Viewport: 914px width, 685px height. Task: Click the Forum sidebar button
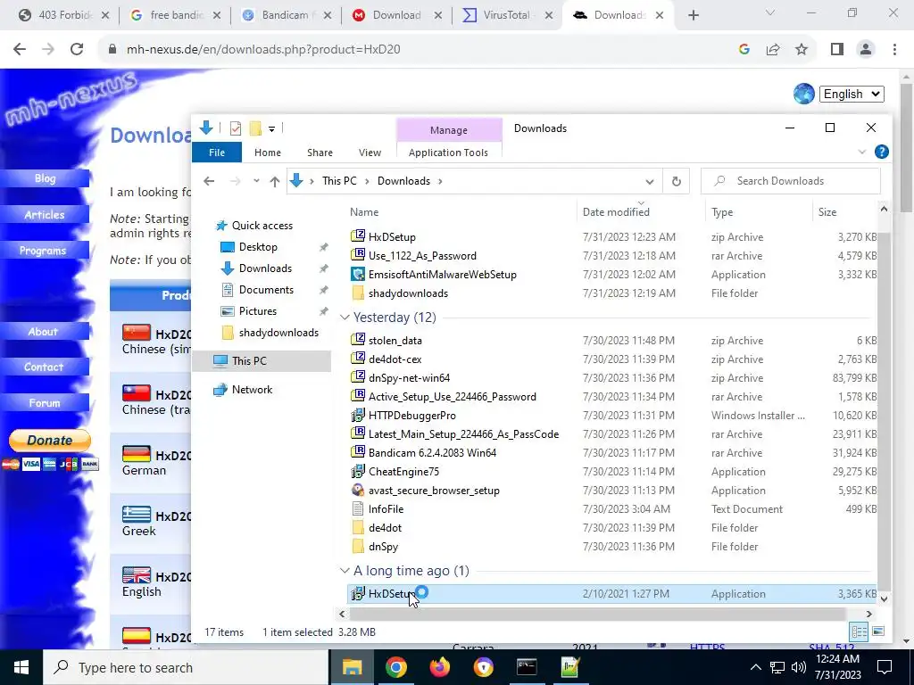45,402
